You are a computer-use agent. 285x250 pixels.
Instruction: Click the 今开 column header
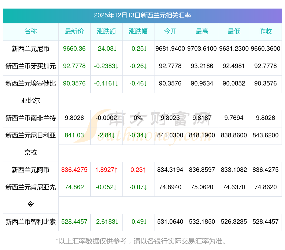(x=170, y=32)
